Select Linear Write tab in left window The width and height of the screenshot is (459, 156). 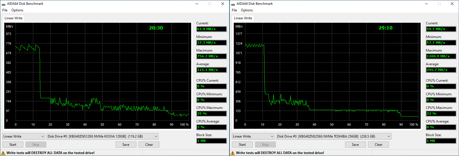pyautogui.click(x=13, y=18)
